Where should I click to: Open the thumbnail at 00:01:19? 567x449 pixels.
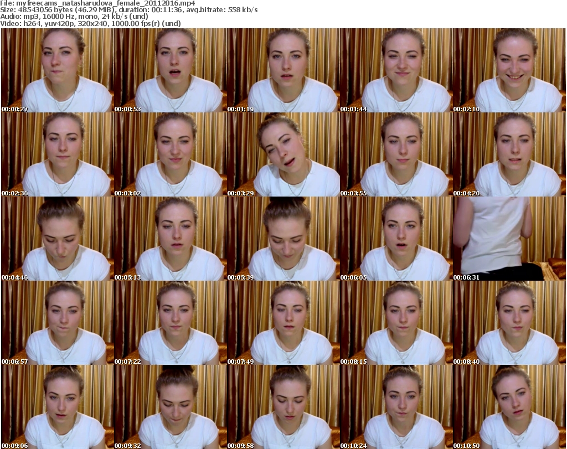[x=282, y=70]
